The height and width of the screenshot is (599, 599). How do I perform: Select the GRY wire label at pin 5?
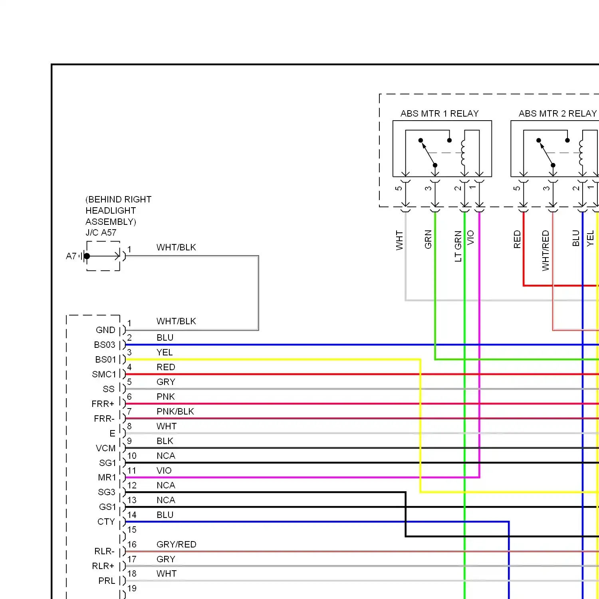(166, 382)
